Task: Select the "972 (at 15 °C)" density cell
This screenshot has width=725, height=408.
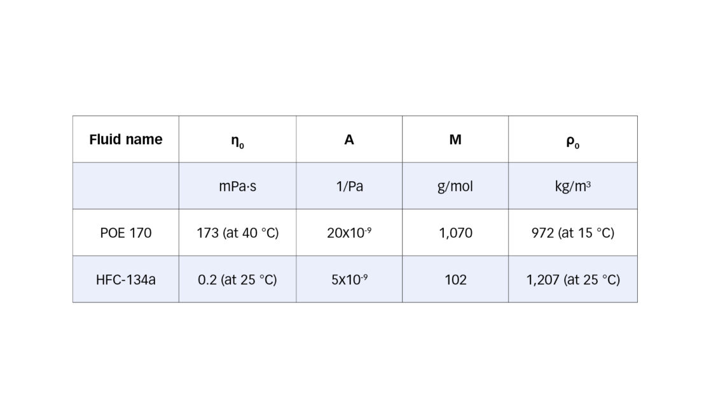Action: click(x=572, y=233)
